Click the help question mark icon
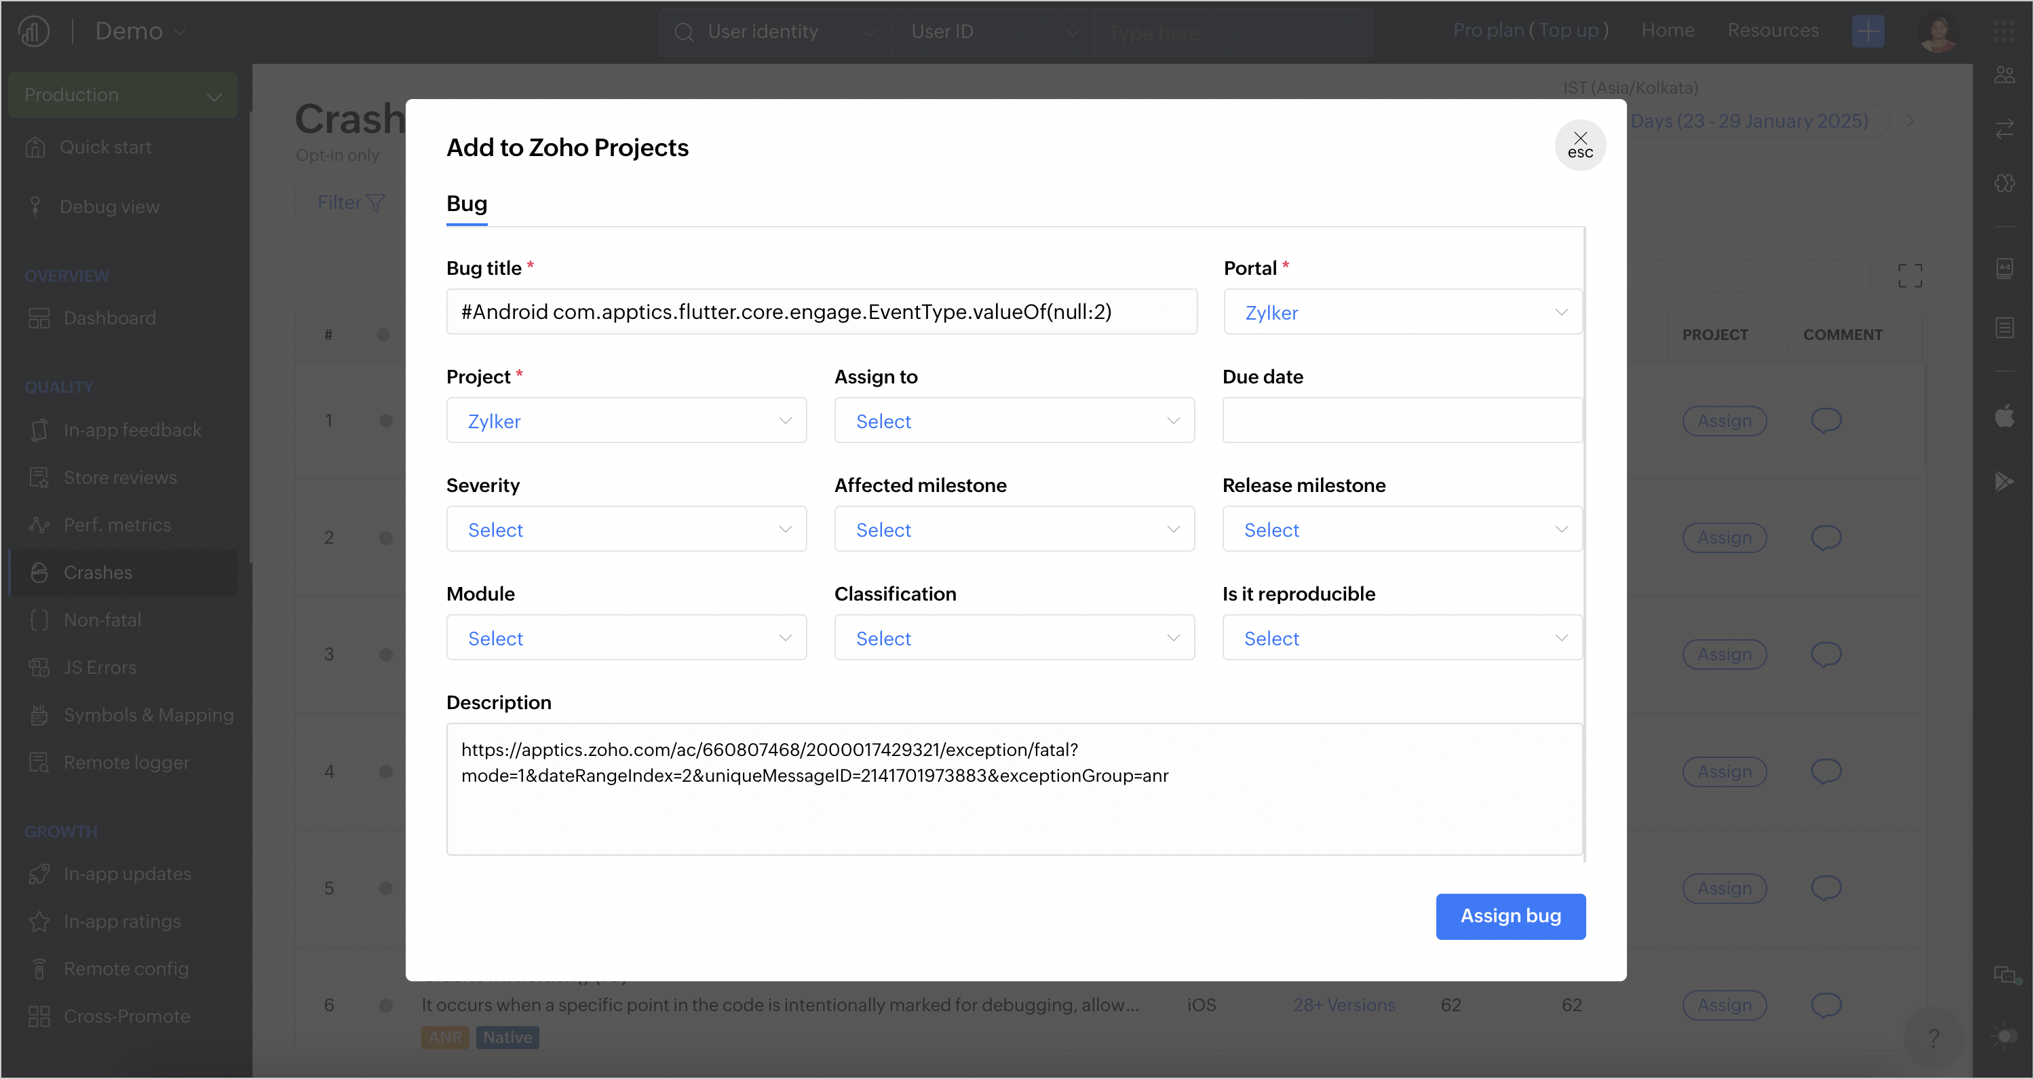 point(1933,1037)
